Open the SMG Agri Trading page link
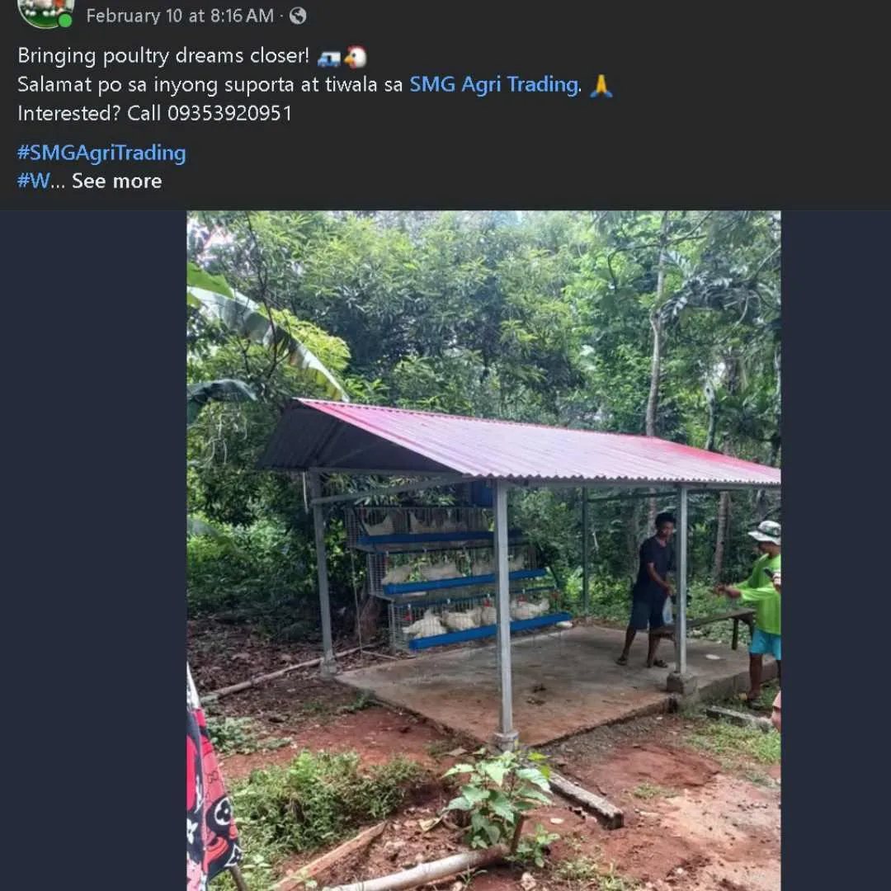The image size is (891, 891). pos(494,85)
